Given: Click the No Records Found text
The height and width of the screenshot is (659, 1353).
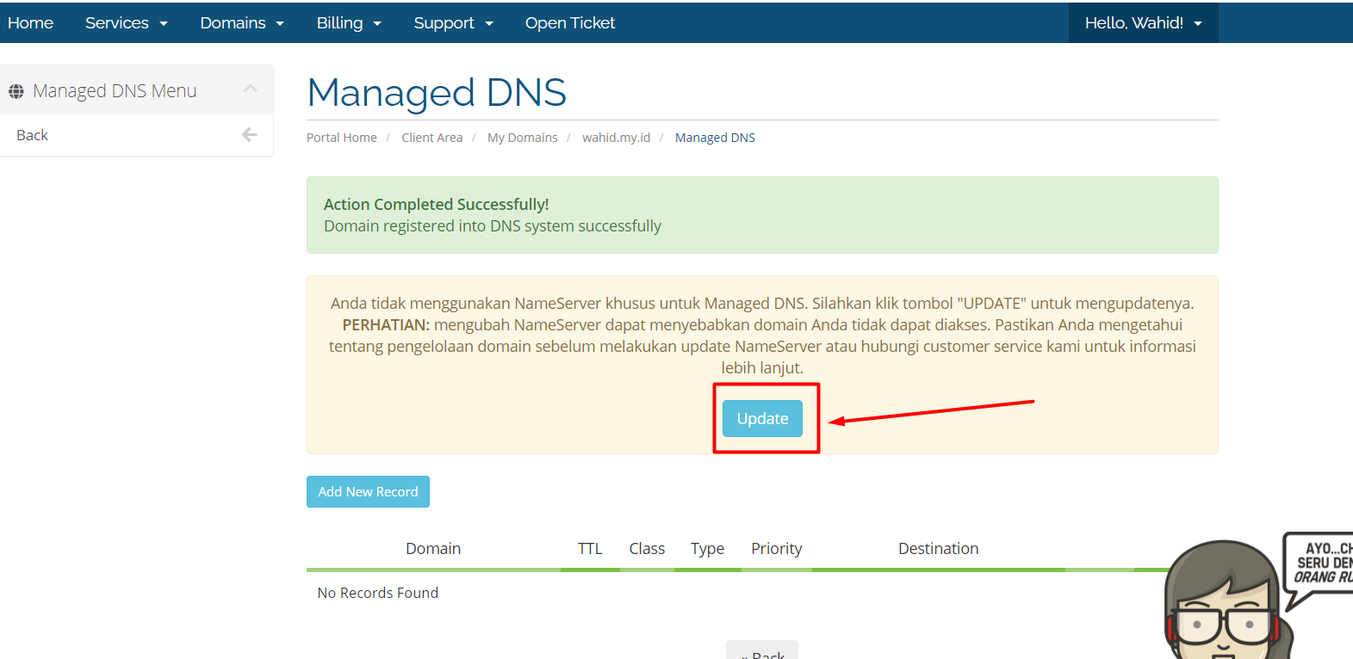Looking at the screenshot, I should [x=378, y=593].
